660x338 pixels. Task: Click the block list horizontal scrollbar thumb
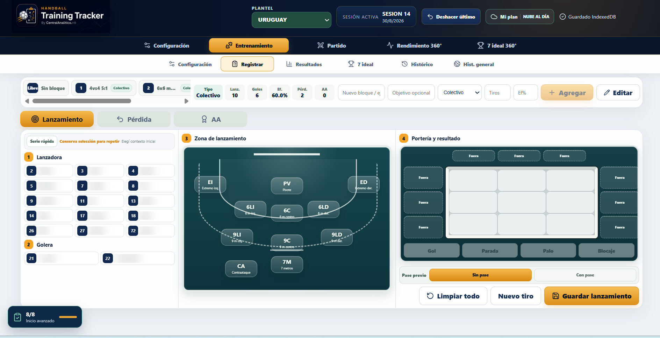click(82, 101)
